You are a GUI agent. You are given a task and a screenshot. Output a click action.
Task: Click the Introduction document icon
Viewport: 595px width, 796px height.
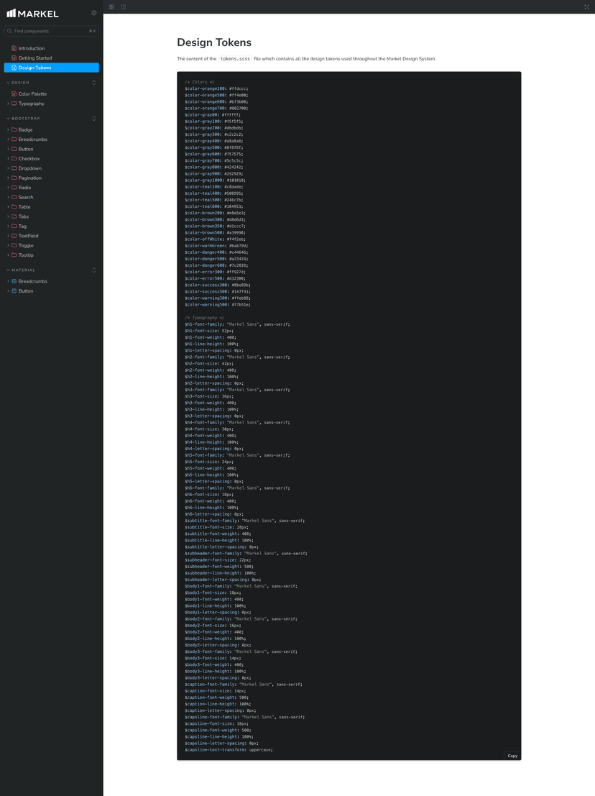click(14, 48)
